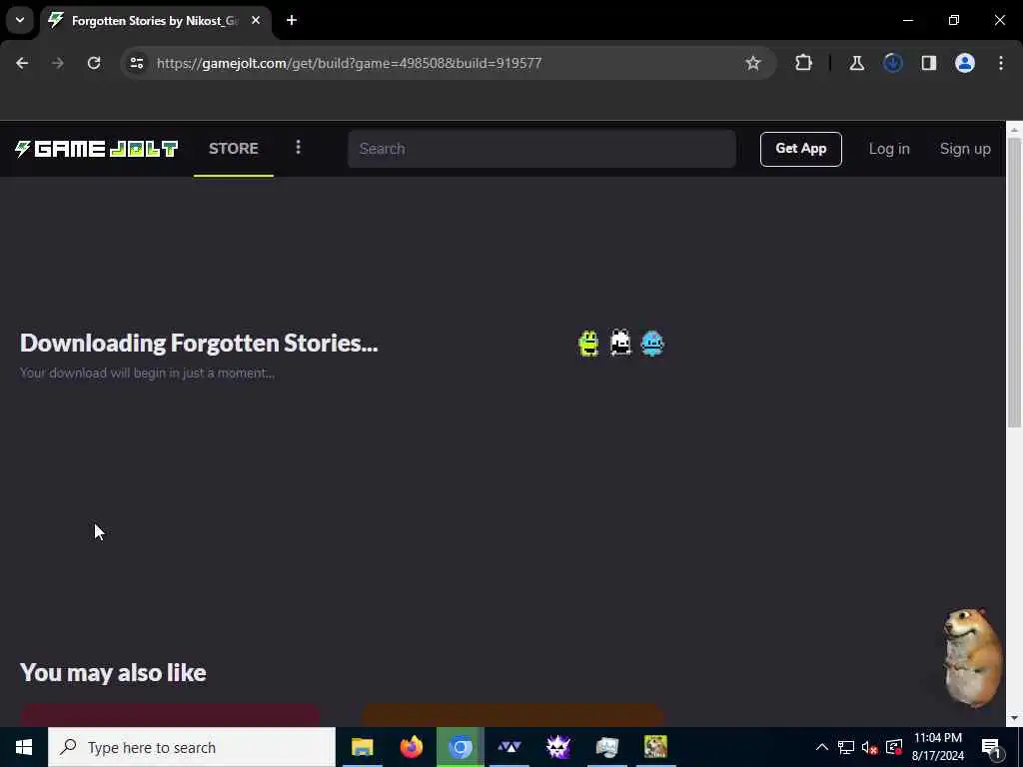This screenshot has width=1023, height=767.
Task: Click the scrollbar down arrow
Action: click(x=1014, y=718)
